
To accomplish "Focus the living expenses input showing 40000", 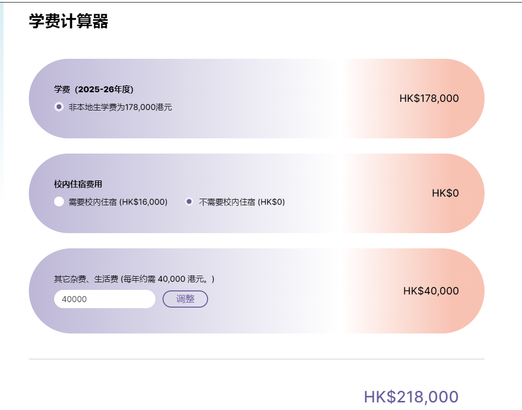I will tap(104, 299).
